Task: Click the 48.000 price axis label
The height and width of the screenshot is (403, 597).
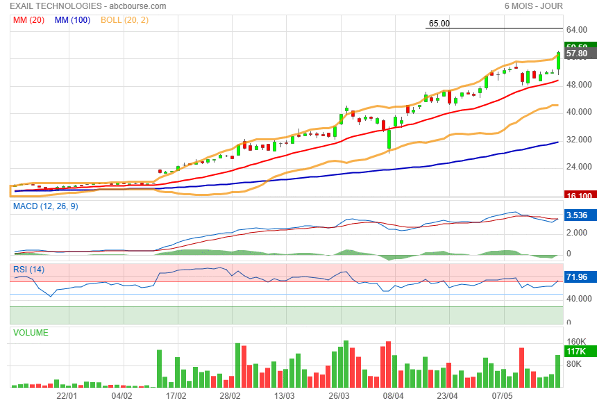Action: click(x=579, y=85)
